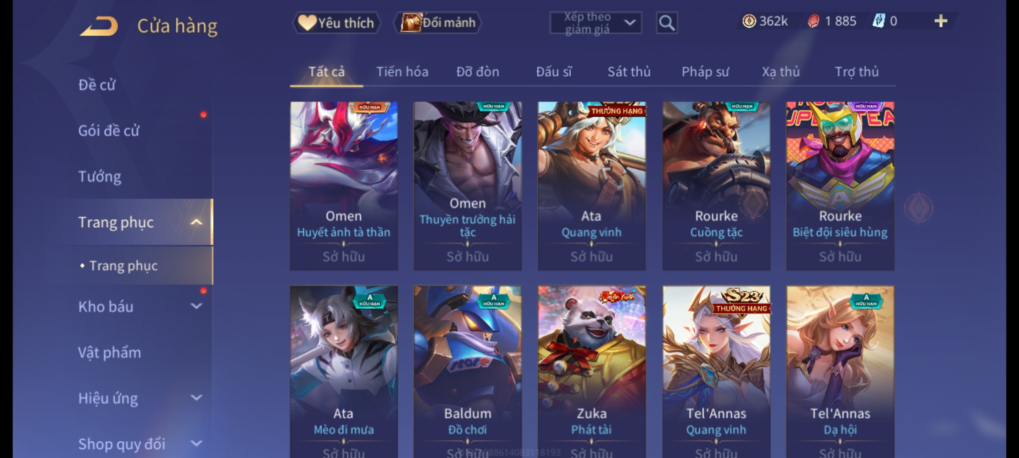Open Tướng in the sidebar
This screenshot has width=1019, height=458.
100,176
